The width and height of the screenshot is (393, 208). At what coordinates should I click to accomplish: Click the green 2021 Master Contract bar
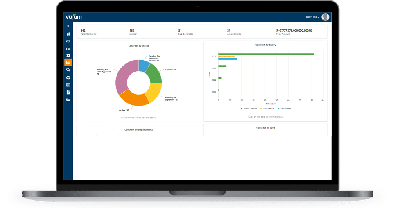(266, 54)
